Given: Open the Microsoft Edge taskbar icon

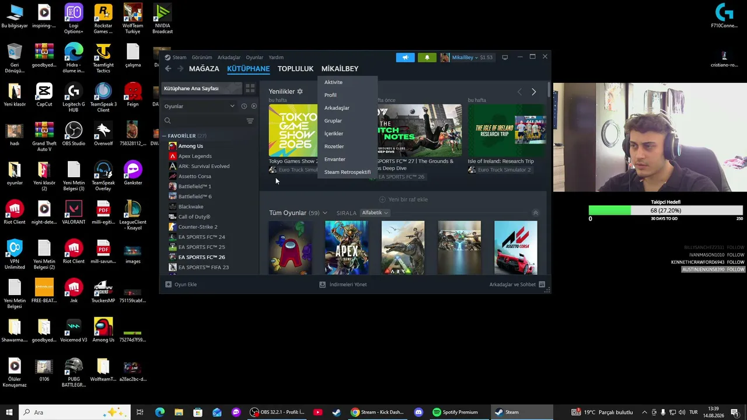Looking at the screenshot, I should point(160,412).
